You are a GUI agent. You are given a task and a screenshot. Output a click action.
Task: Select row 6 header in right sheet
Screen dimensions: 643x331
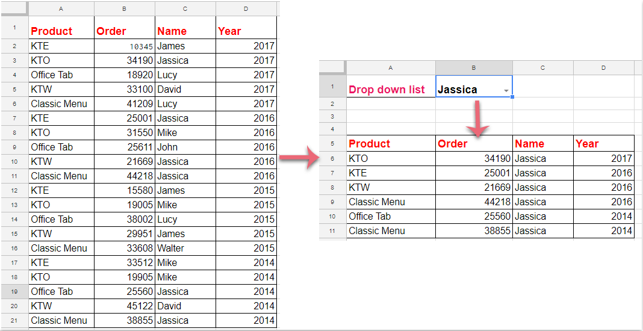tap(332, 159)
